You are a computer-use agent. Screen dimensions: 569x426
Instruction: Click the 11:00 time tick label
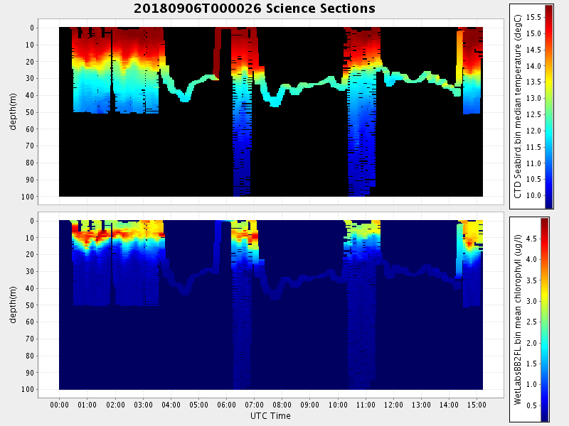366,405
